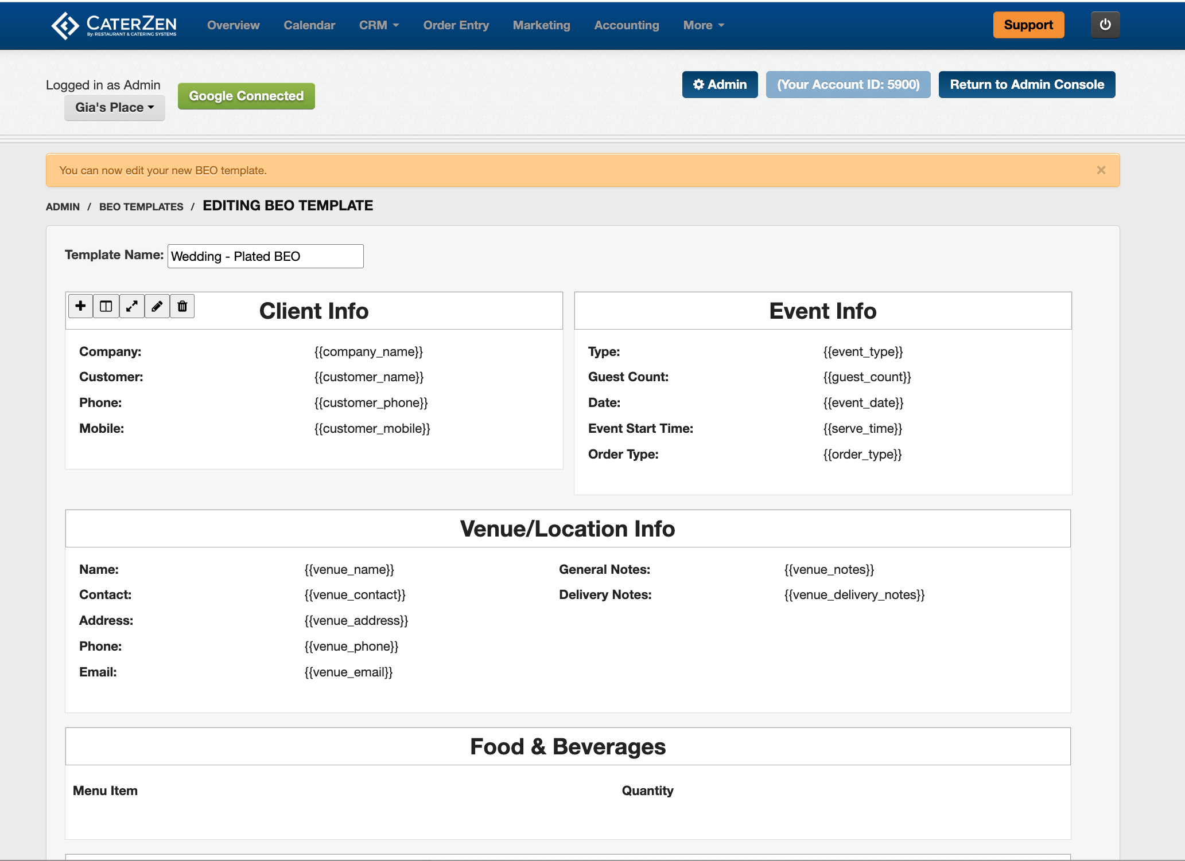Click the power logout icon
This screenshot has width=1185, height=861.
click(1105, 25)
